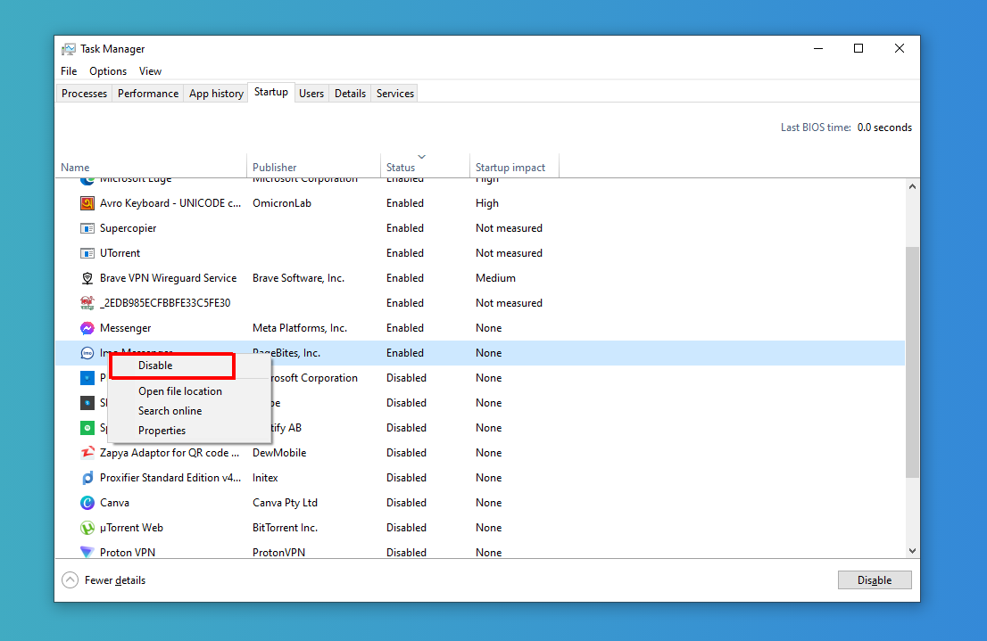Image resolution: width=987 pixels, height=641 pixels.
Task: Select the Messenger entry name
Action: click(x=125, y=328)
